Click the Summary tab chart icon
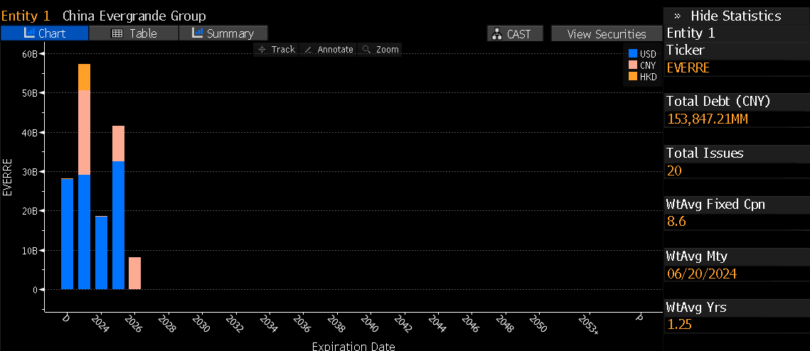 tap(197, 33)
